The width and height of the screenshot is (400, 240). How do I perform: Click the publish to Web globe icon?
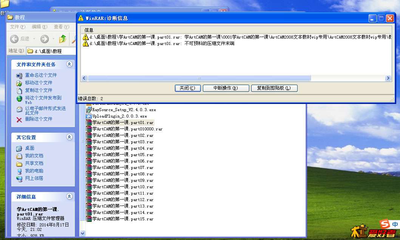pyautogui.click(x=19, y=98)
